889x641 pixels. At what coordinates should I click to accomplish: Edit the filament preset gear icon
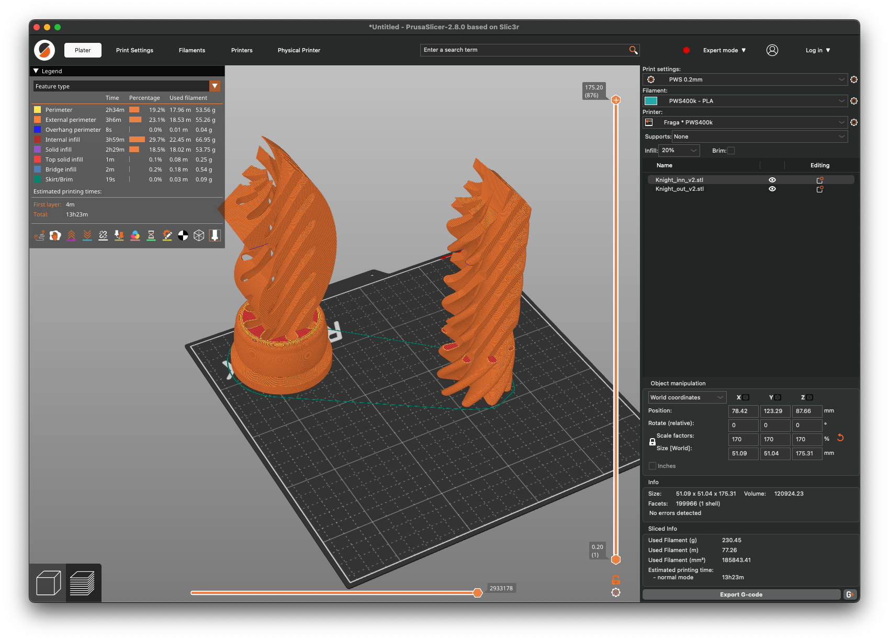point(854,101)
